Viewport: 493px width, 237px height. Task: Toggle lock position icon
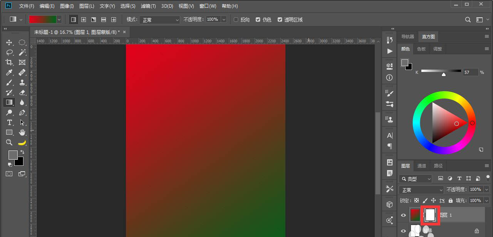pos(433,200)
